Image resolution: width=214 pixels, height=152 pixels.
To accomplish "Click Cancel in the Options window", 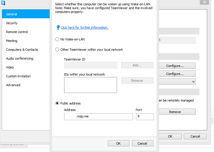I will coord(195,136).
